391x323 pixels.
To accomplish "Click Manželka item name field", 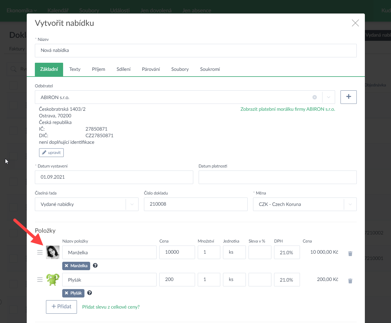I will [x=109, y=252].
